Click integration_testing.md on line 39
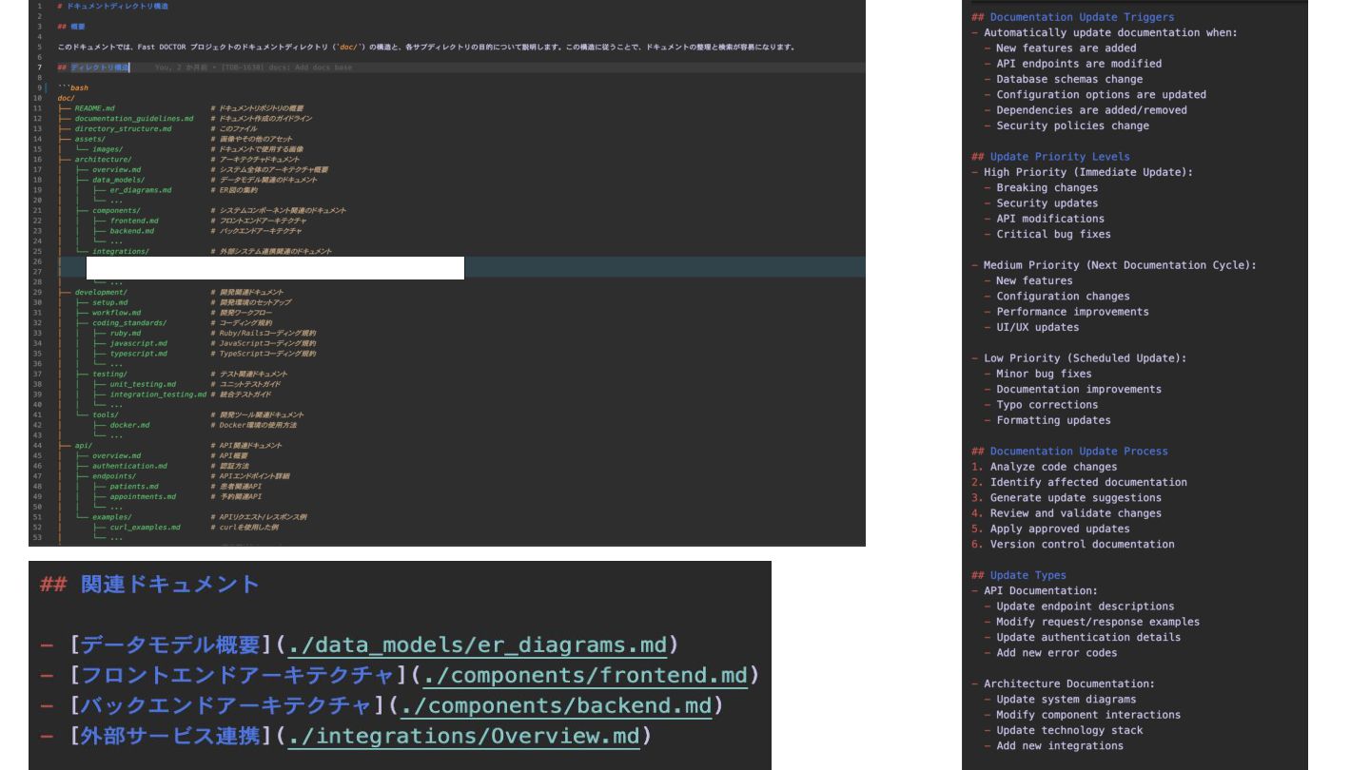The height and width of the screenshot is (770, 1370). pos(158,395)
